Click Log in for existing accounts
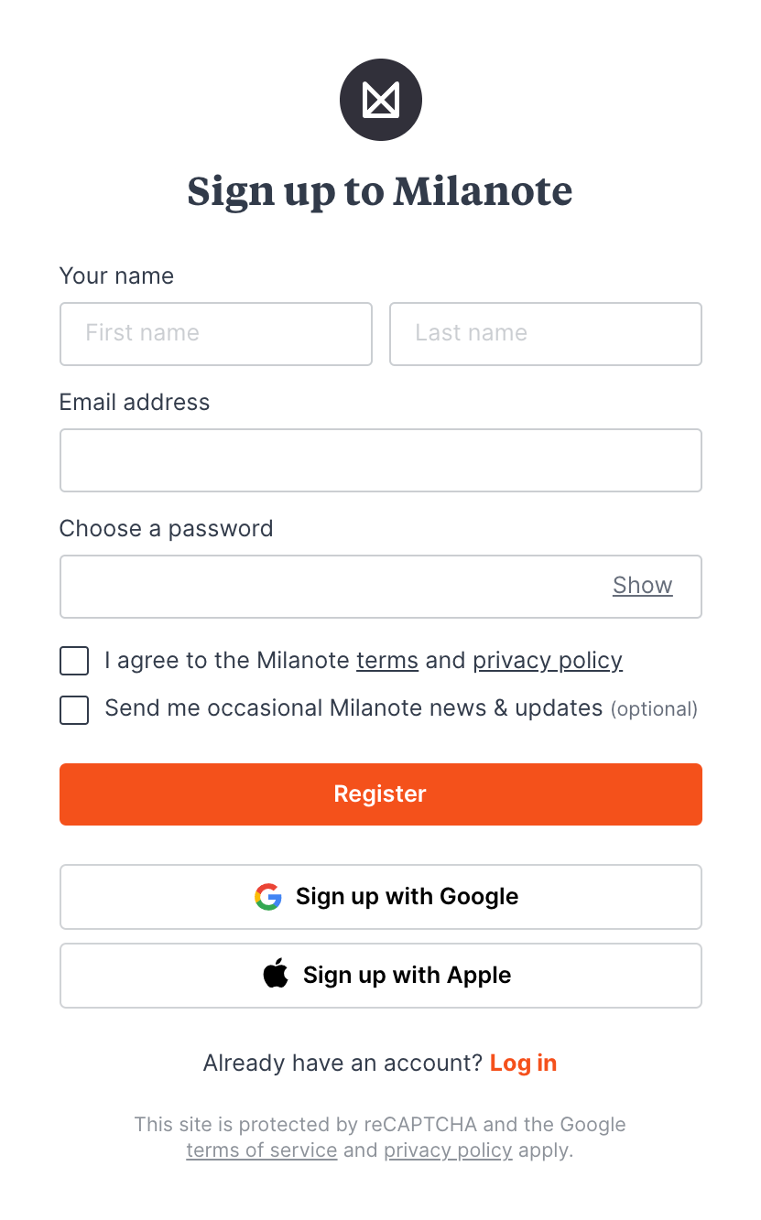761x1220 pixels. click(523, 1062)
